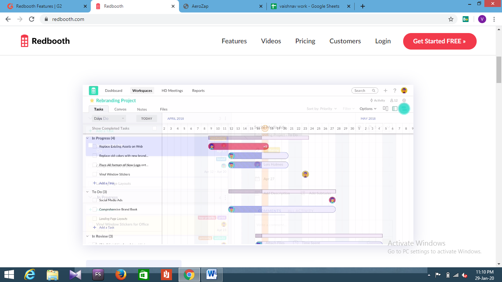The height and width of the screenshot is (282, 502).
Task: Check the Replace old colors with new brand task
Action: click(x=94, y=156)
